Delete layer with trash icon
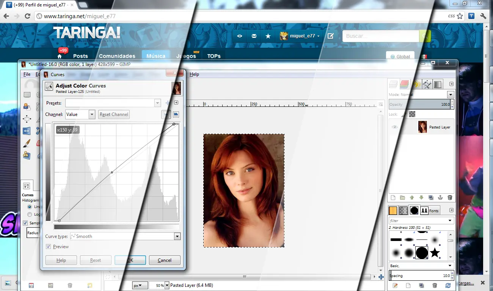Viewport: 493px width, 291px height. point(450,197)
